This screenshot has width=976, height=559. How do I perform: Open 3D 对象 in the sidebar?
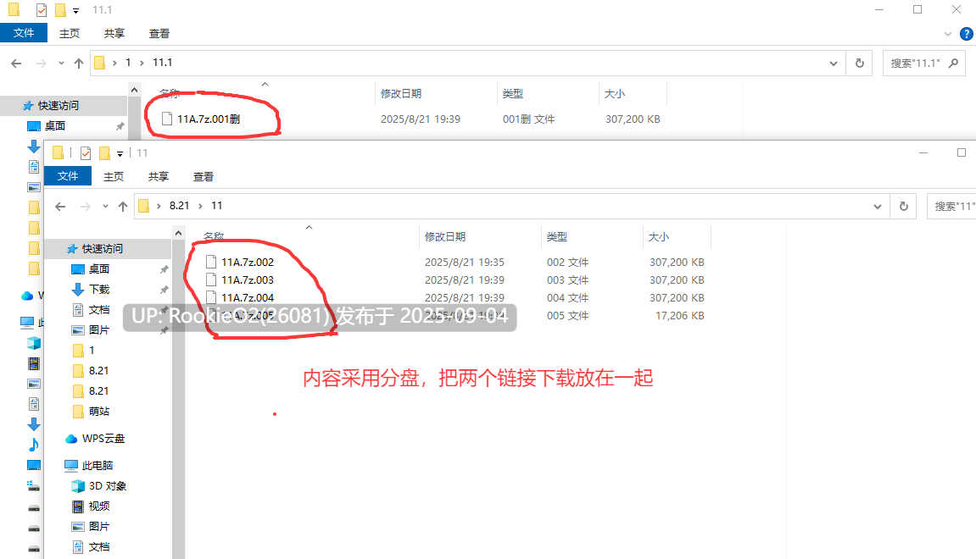107,485
